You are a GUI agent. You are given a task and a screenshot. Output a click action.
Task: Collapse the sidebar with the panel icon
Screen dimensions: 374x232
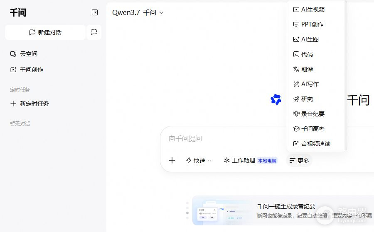tap(95, 12)
